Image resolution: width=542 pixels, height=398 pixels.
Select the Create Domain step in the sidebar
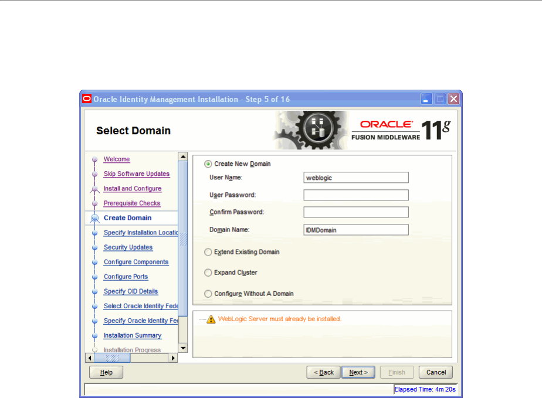pos(127,217)
